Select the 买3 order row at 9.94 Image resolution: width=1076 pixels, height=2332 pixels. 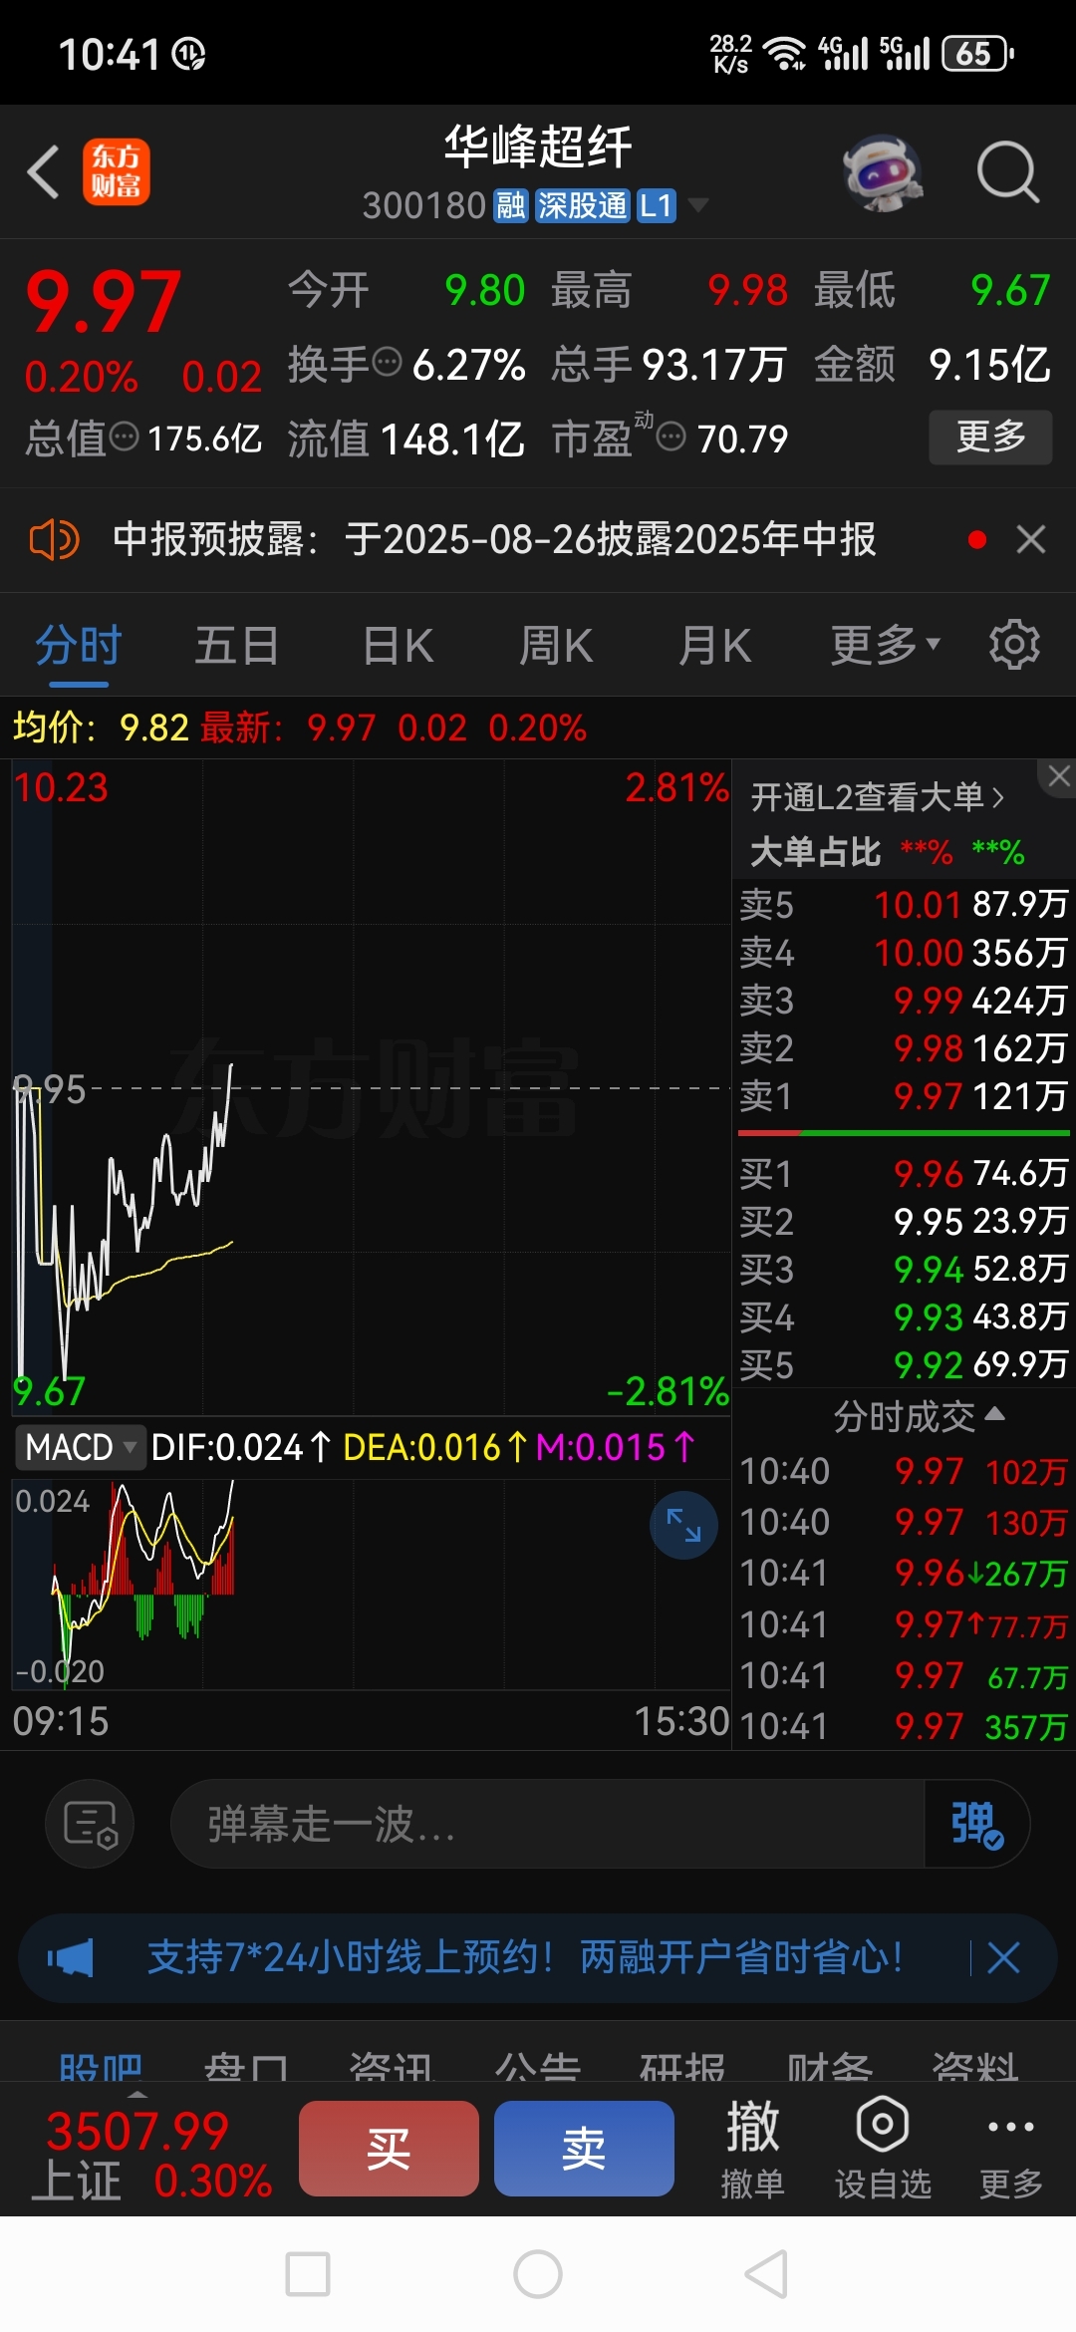click(x=904, y=1270)
